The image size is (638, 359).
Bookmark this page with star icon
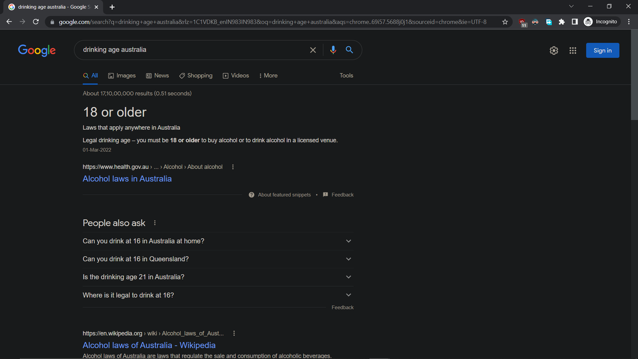coord(505,22)
